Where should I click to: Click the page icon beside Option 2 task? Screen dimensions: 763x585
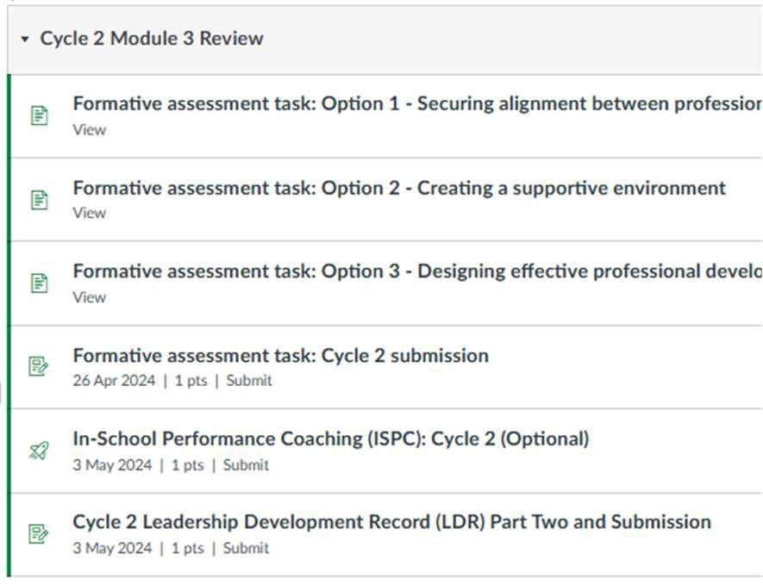tap(39, 200)
